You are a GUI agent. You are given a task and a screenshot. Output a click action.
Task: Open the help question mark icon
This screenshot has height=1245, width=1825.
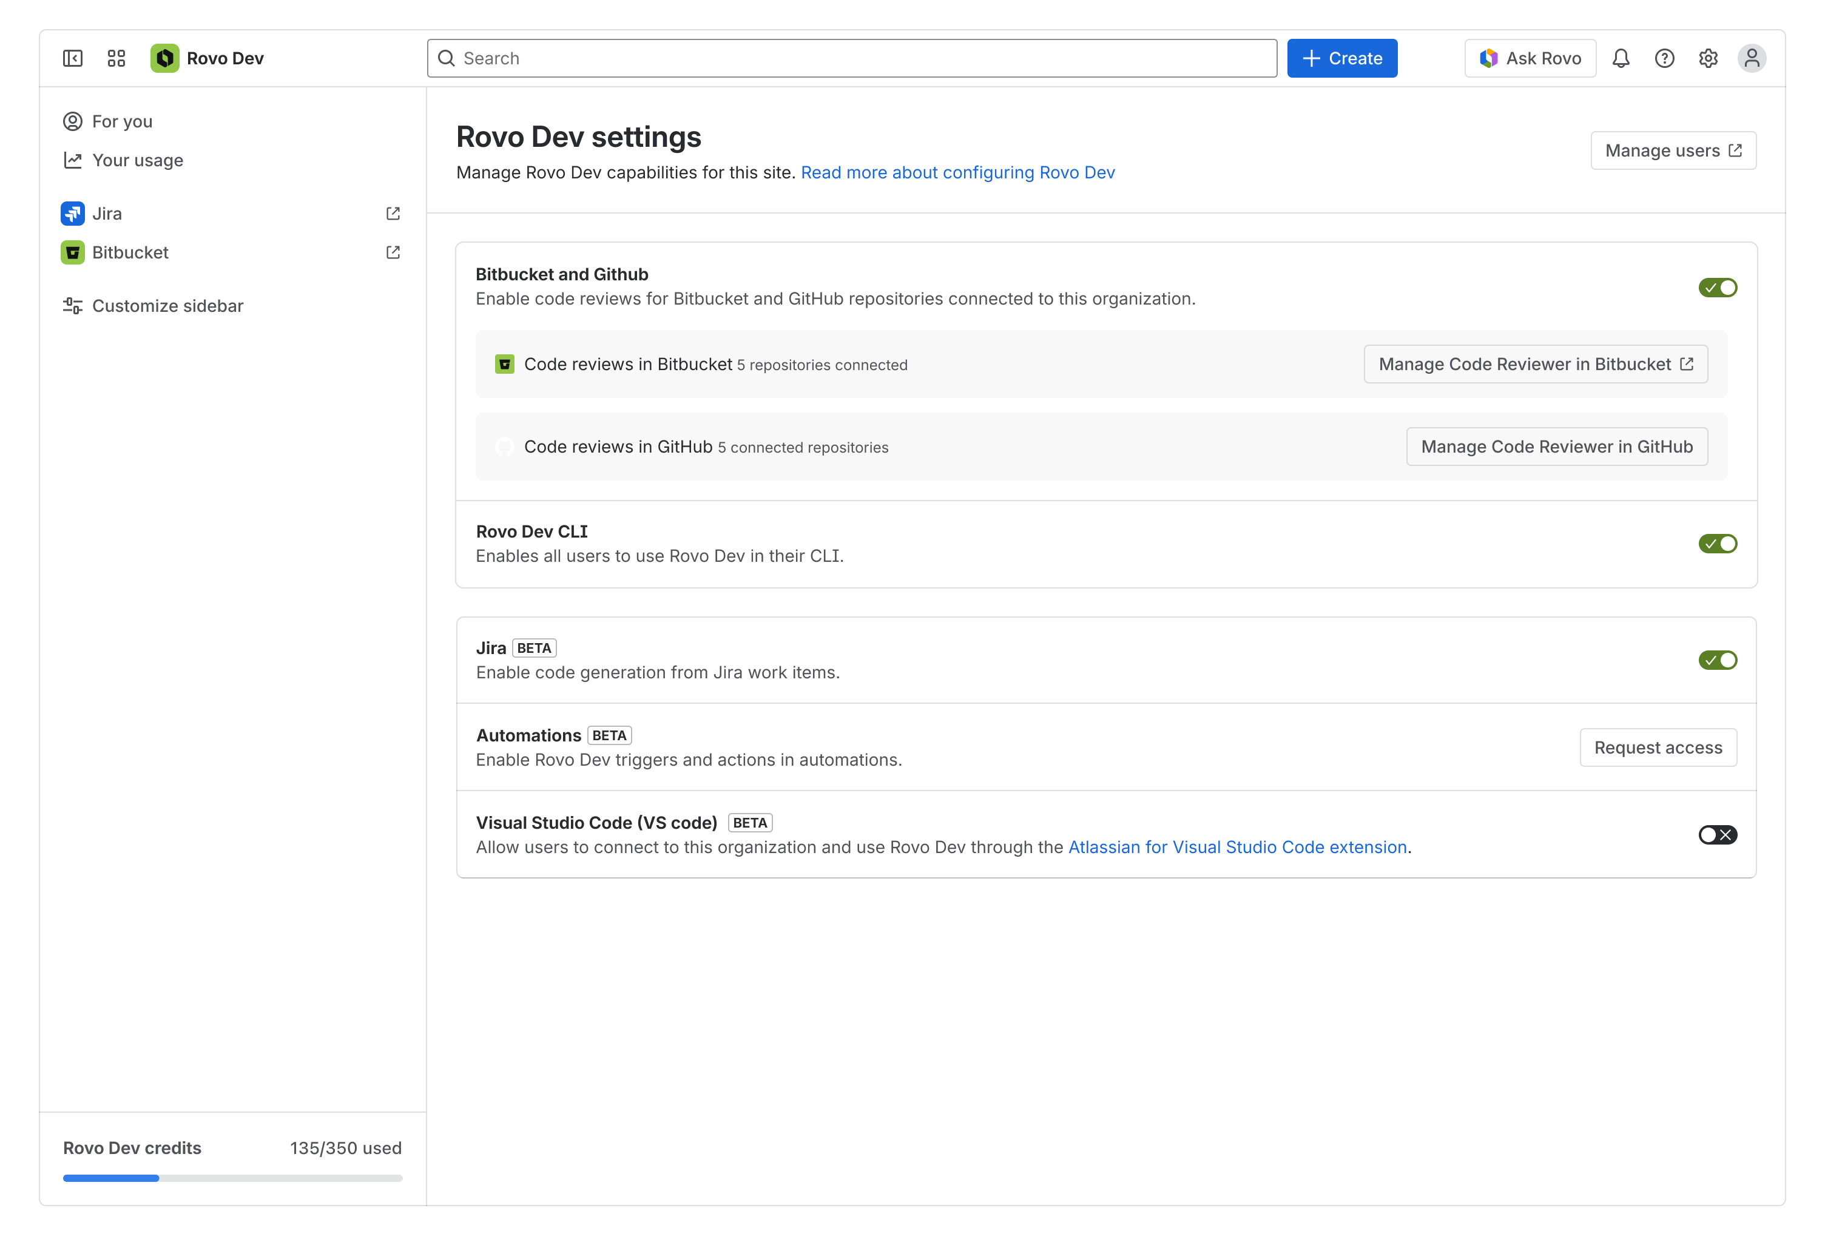pos(1664,58)
